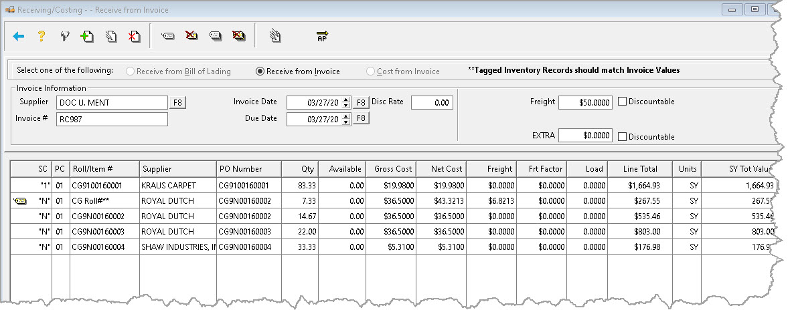Open help with the yellow question mark
Image resolution: width=790 pixels, height=314 pixels.
[42, 36]
